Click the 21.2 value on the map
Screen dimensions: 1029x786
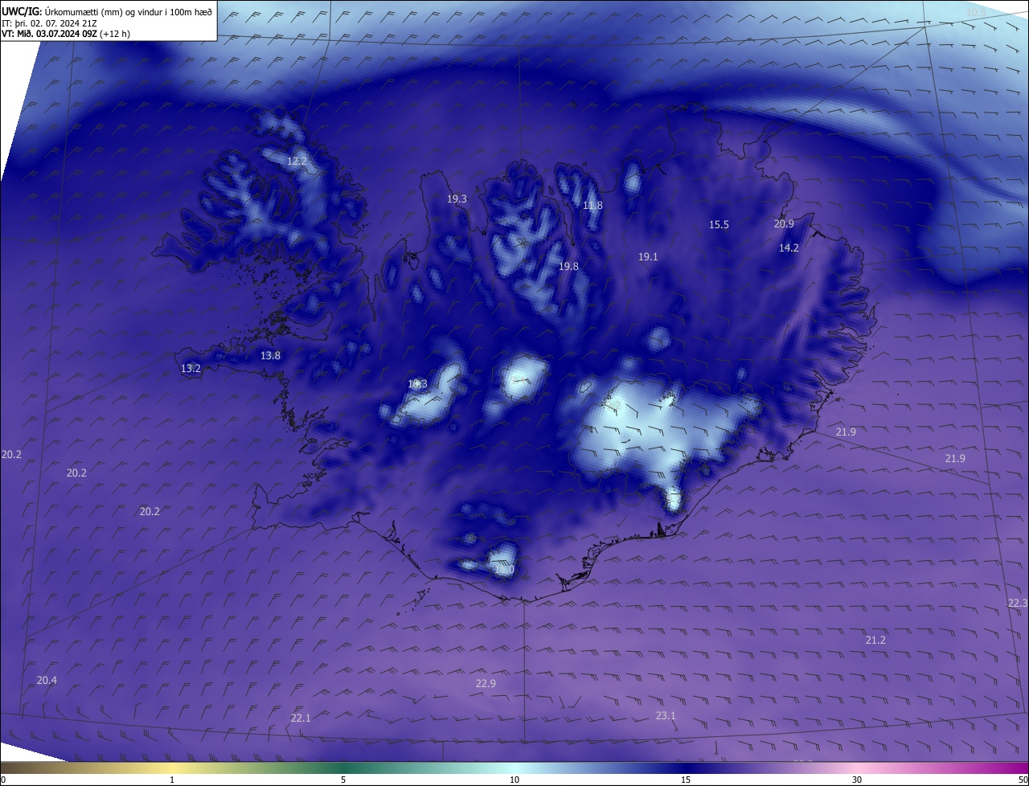coord(875,640)
